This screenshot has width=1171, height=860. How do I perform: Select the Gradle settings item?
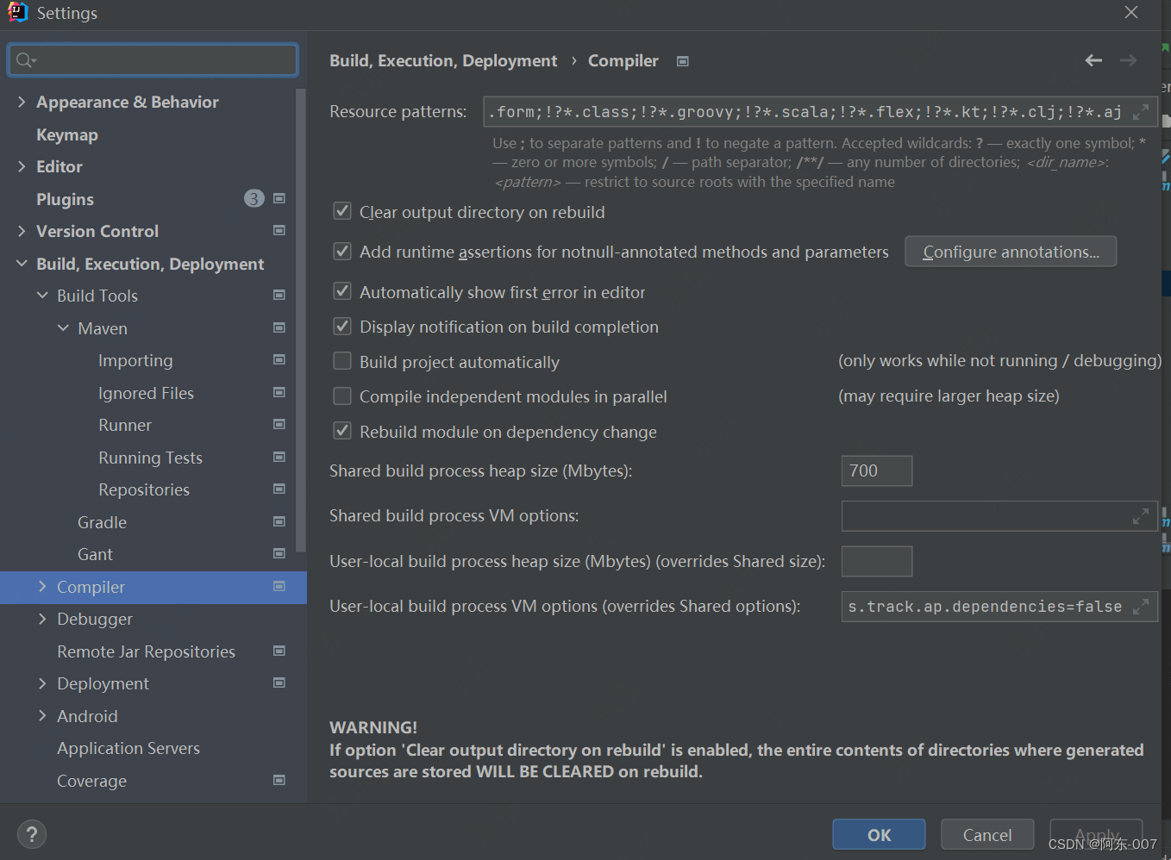102,522
